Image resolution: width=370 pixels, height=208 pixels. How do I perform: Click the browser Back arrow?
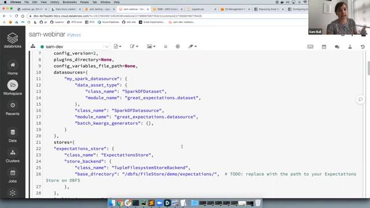[4, 16]
